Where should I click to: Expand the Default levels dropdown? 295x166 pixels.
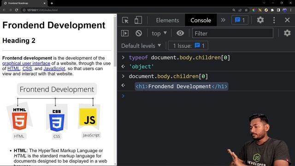141,46
